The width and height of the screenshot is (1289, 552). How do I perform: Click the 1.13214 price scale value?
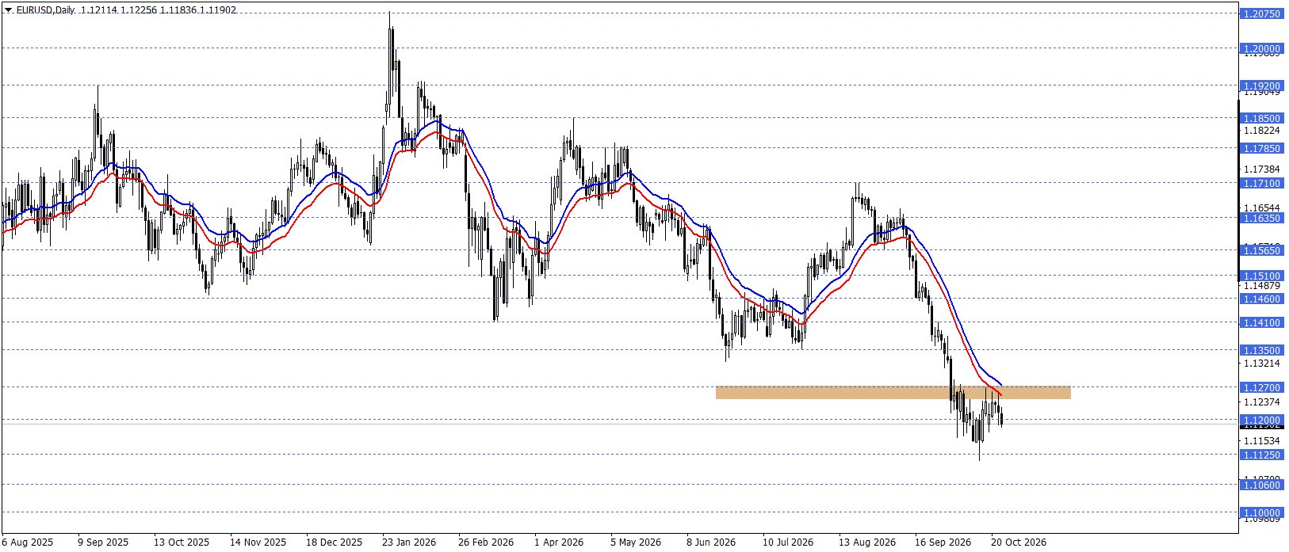point(1261,363)
